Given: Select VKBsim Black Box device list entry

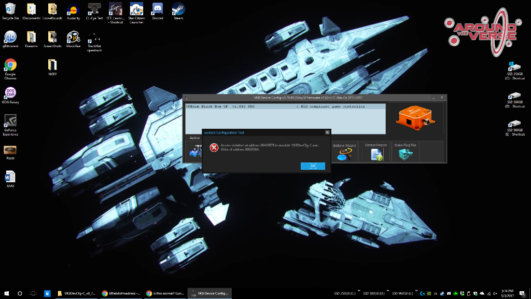Looking at the screenshot, I should click(285, 106).
